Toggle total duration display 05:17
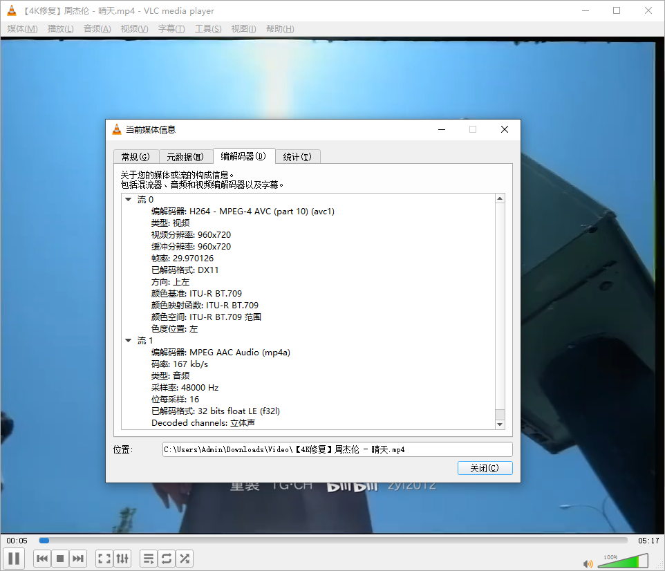The image size is (665, 571). tap(648, 541)
